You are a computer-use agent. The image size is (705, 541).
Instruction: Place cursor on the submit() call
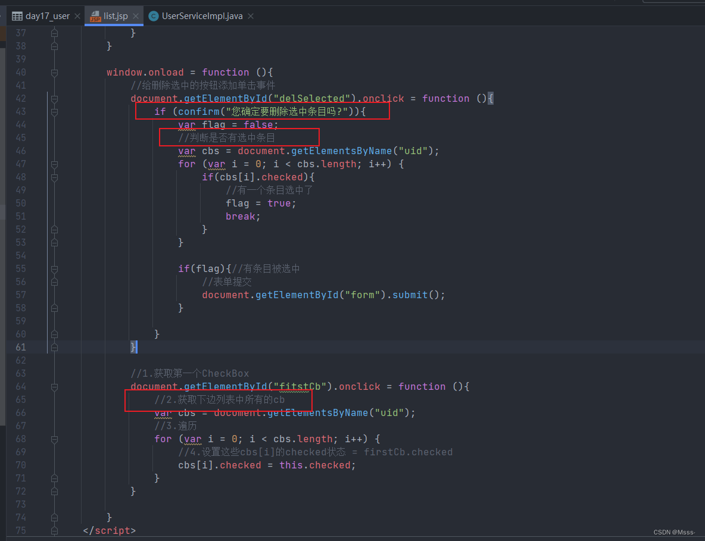point(410,295)
